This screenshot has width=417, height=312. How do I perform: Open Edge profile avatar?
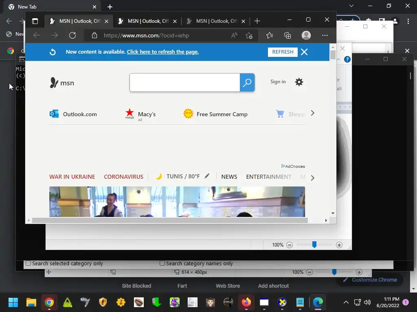tap(306, 35)
